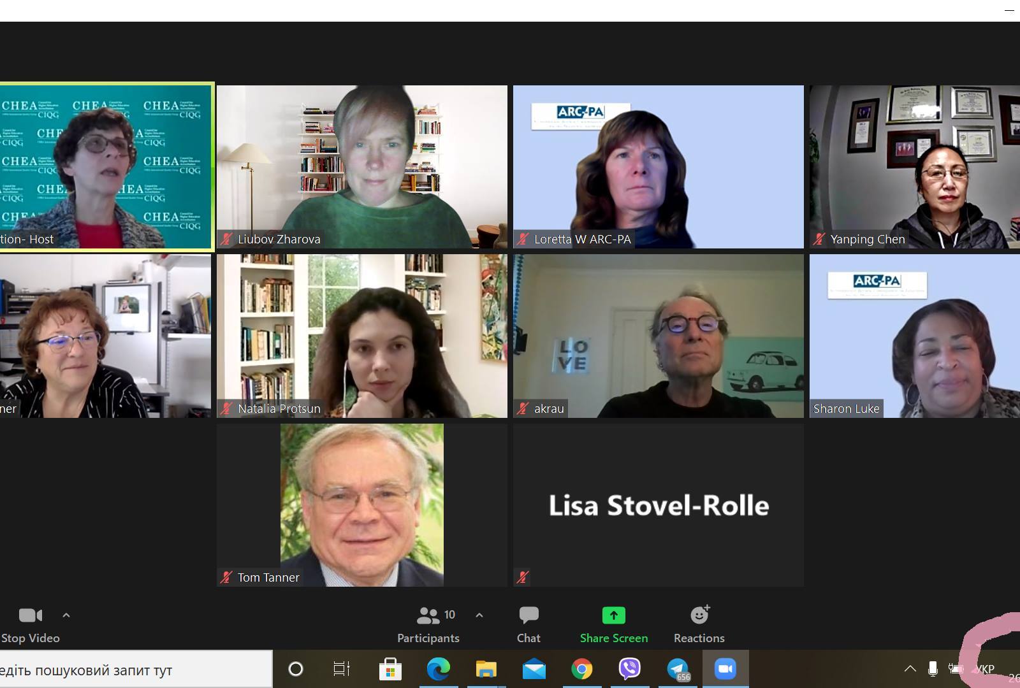Select Liubov Zharova's video tile

coord(362,167)
